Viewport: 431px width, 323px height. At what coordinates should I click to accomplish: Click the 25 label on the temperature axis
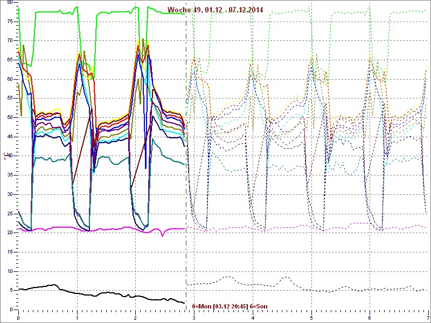[10, 213]
